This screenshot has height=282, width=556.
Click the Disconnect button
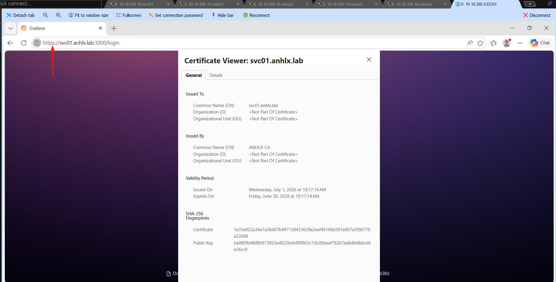537,15
